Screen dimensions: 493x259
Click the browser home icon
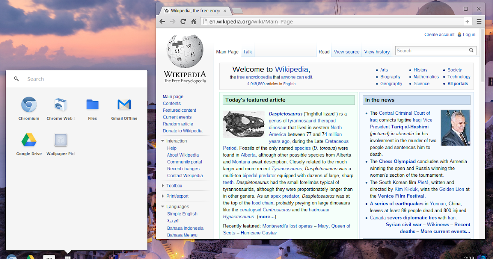click(x=194, y=21)
